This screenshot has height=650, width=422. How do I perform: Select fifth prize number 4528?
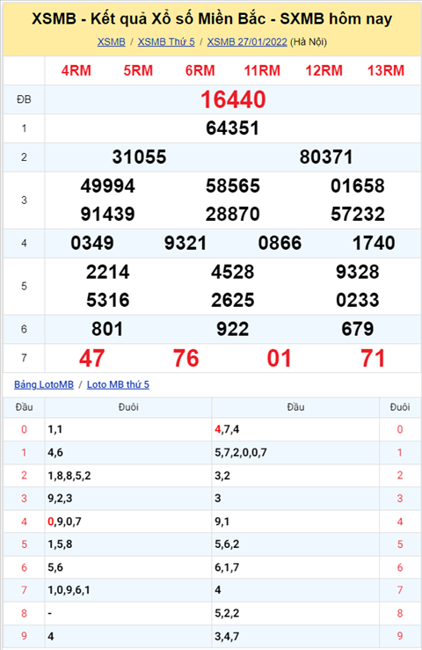[233, 273]
